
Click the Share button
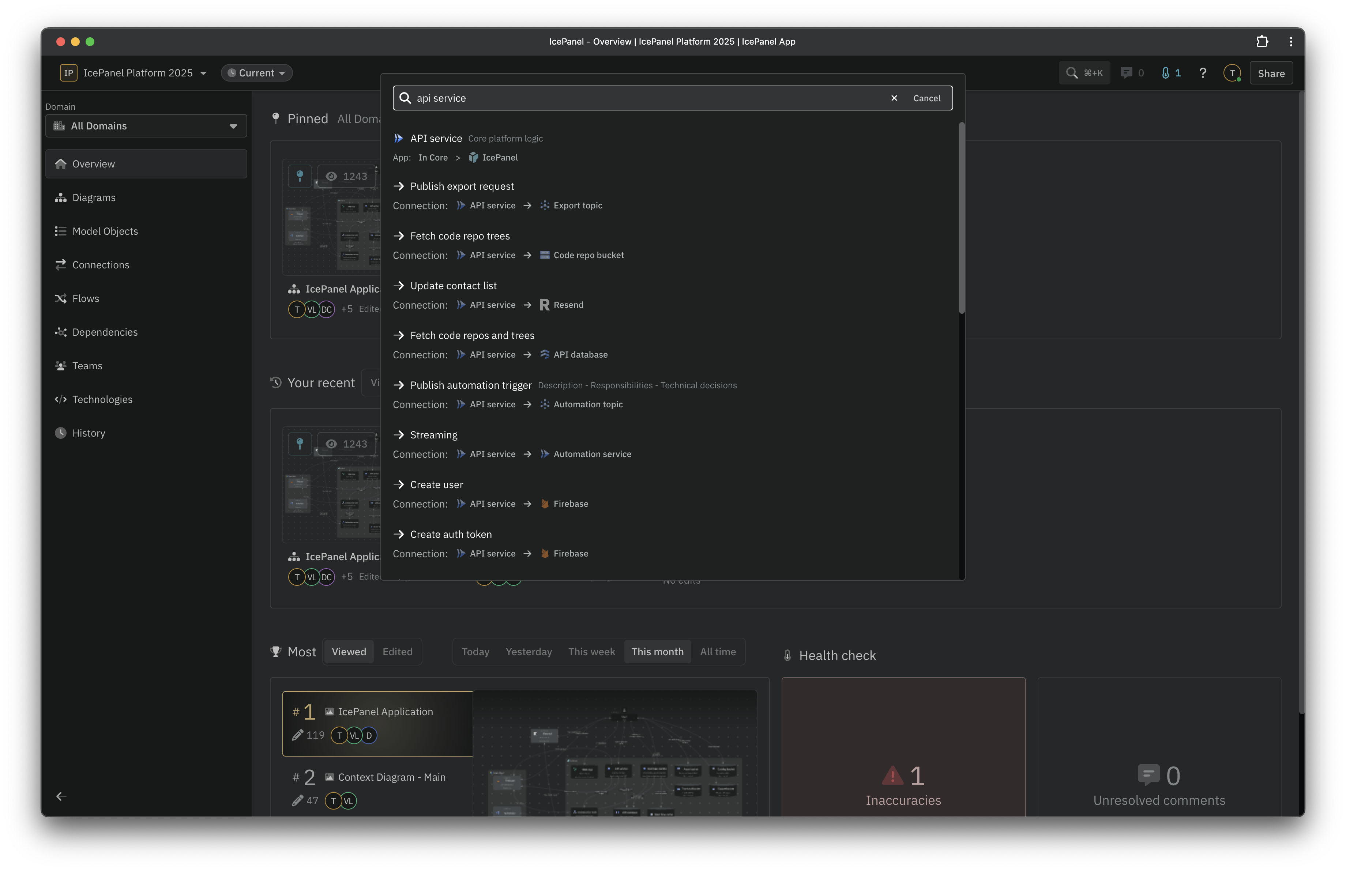(x=1271, y=73)
